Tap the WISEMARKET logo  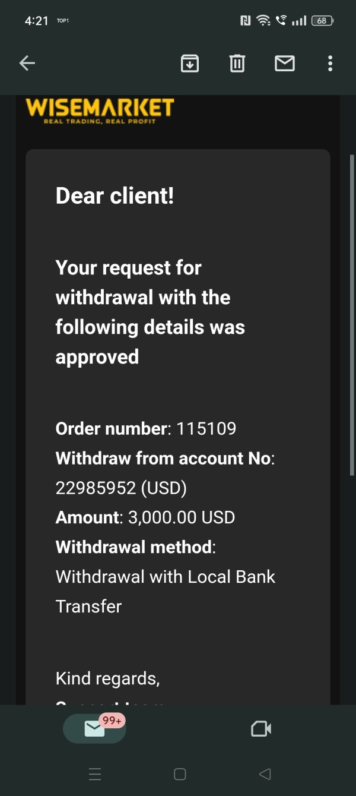(x=100, y=110)
